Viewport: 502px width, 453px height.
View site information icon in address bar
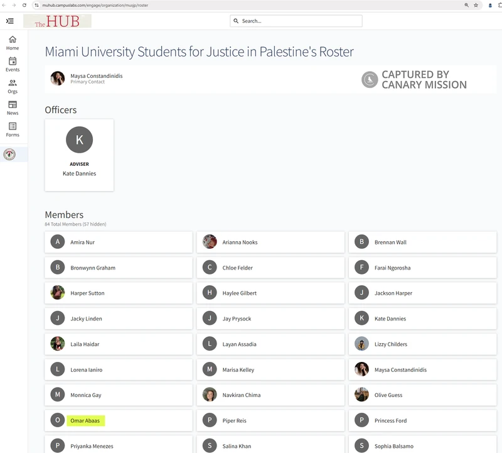pos(37,5)
